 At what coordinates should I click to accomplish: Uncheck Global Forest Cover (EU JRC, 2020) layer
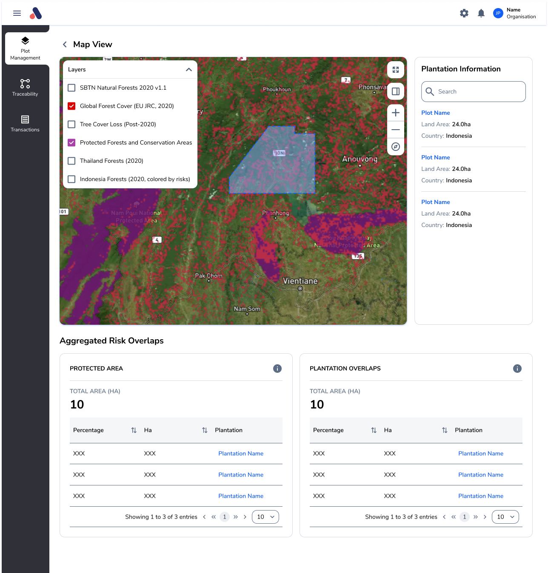tap(71, 106)
